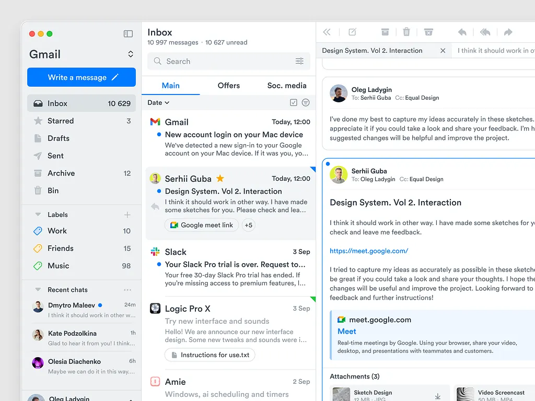The width and height of the screenshot is (535, 401).
Task: Forward the message using the forward arrow icon
Action: (x=507, y=32)
